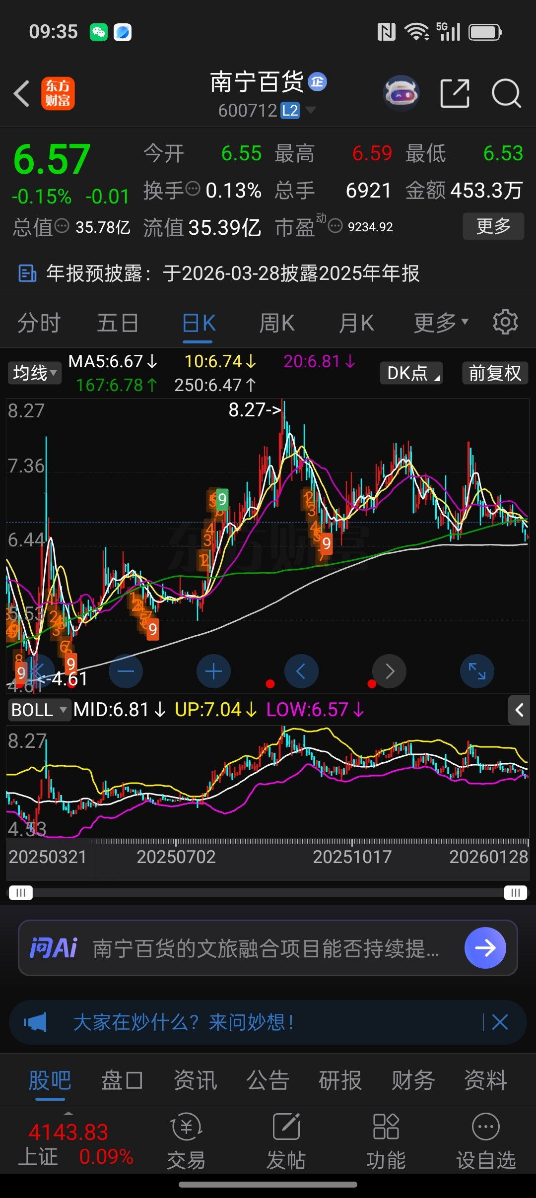This screenshot has height=1198, width=536.
Task: Tap the 流值 35.39亿 value
Action: pos(202,227)
